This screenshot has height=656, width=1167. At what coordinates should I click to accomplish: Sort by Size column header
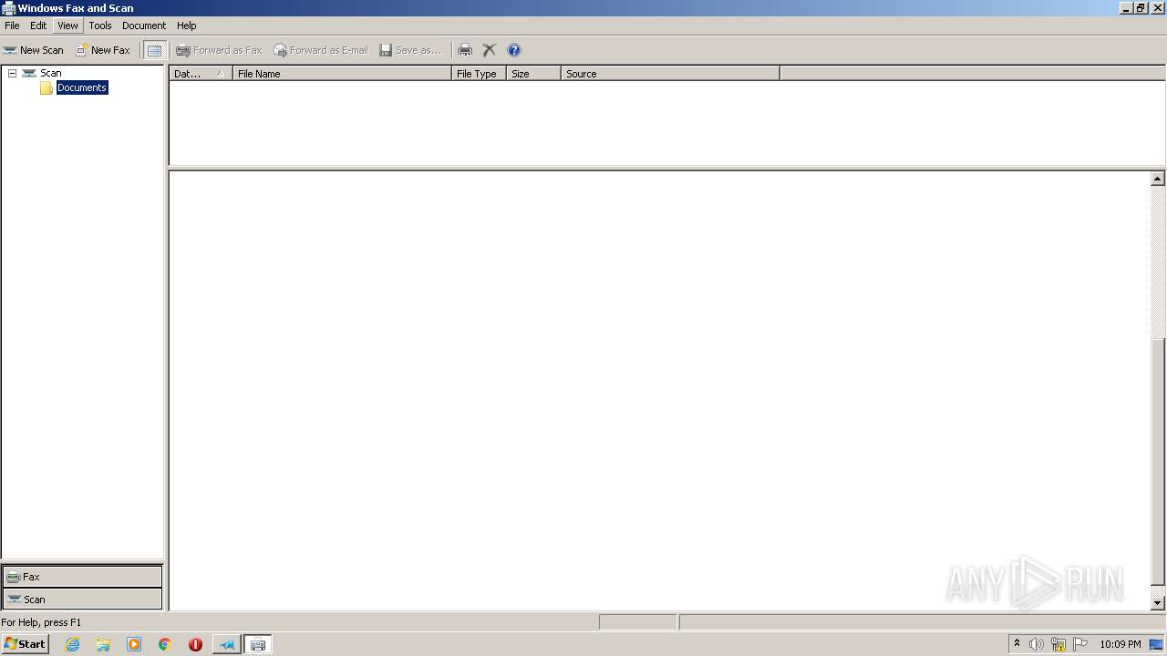pos(533,74)
